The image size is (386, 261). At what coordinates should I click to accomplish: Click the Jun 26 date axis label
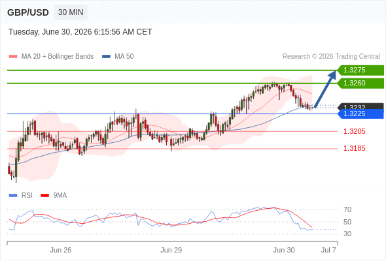click(61, 250)
